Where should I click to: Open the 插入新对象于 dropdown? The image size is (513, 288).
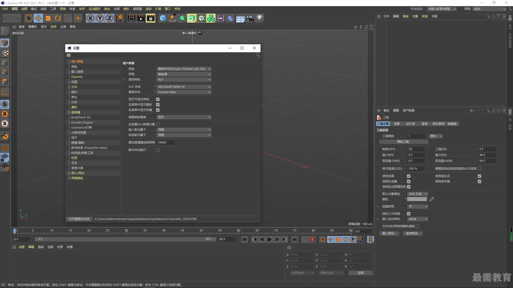pyautogui.click(x=184, y=130)
